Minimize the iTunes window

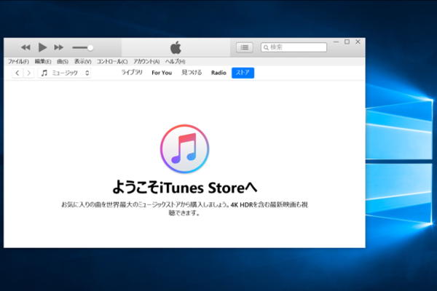(x=336, y=41)
